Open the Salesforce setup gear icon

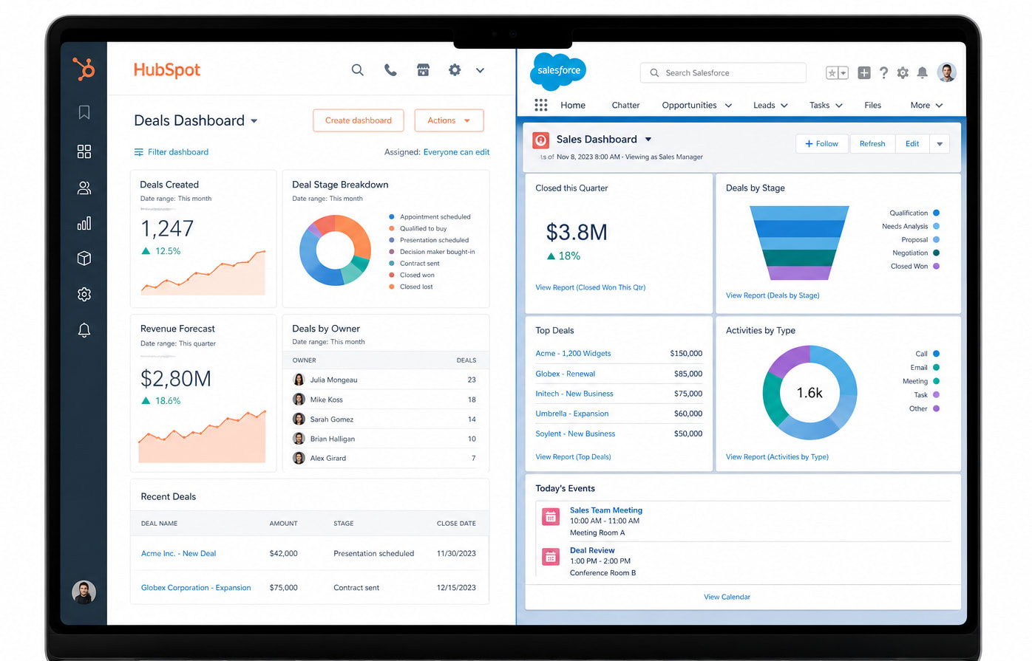click(x=903, y=72)
